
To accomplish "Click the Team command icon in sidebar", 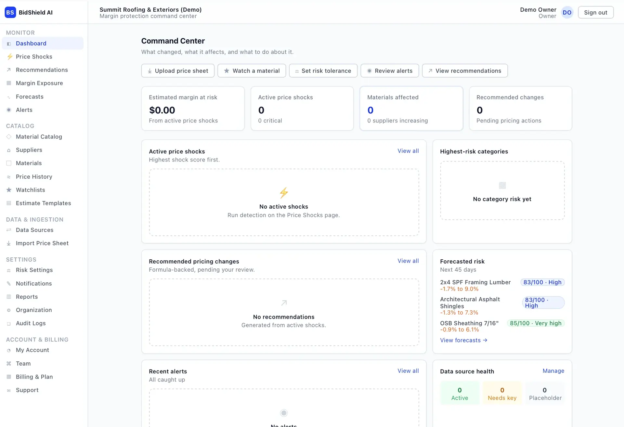I will (9, 364).
